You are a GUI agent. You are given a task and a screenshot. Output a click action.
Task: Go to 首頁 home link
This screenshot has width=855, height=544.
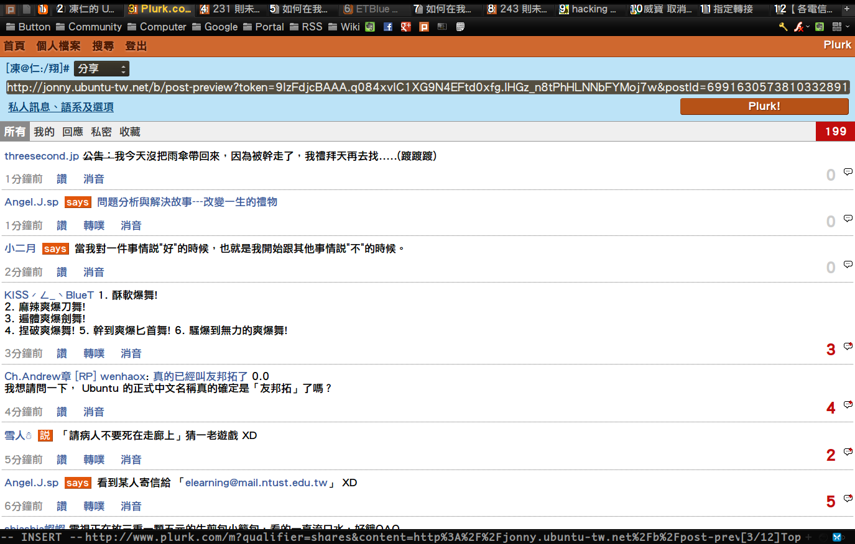(14, 46)
